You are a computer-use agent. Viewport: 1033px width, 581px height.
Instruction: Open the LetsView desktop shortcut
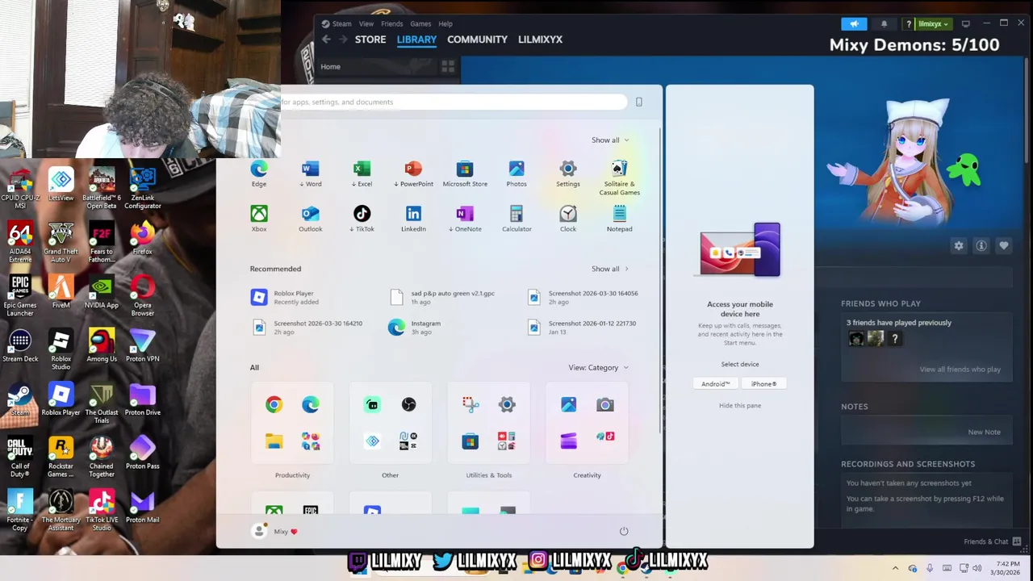pyautogui.click(x=61, y=185)
